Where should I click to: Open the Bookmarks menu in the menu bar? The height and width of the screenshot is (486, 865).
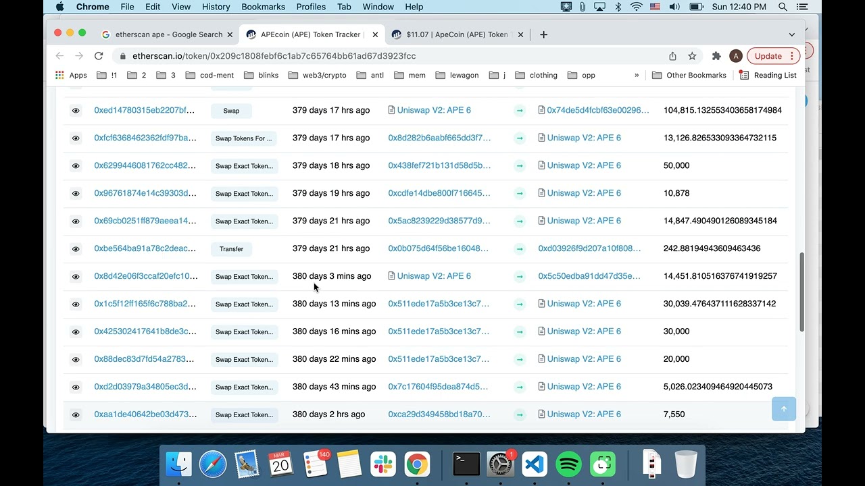point(263,7)
